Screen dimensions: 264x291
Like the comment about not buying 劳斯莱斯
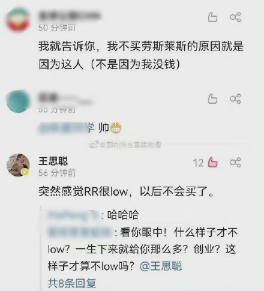pos(212,17)
